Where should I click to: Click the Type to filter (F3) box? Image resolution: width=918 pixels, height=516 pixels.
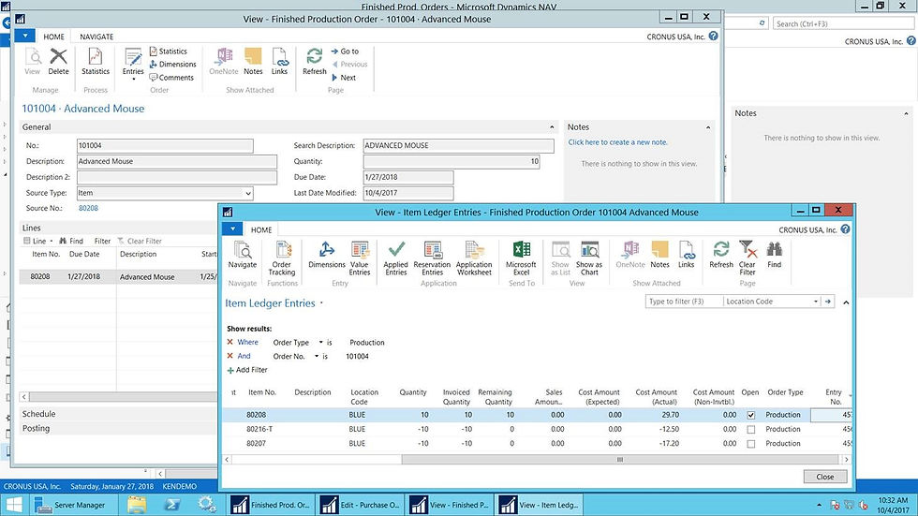pyautogui.click(x=683, y=302)
